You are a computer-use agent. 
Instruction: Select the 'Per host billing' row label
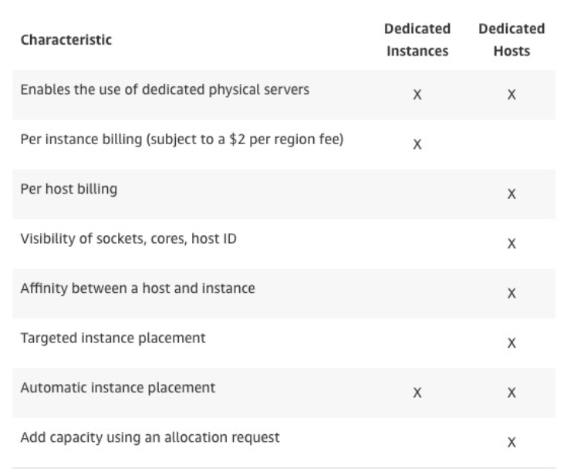click(69, 189)
